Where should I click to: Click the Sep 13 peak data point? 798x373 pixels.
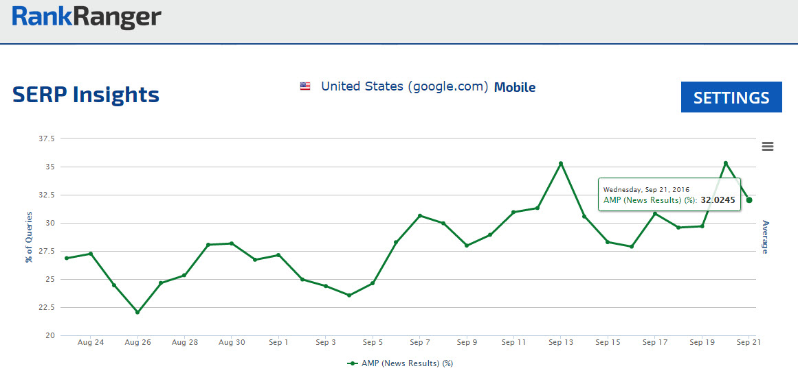click(561, 163)
